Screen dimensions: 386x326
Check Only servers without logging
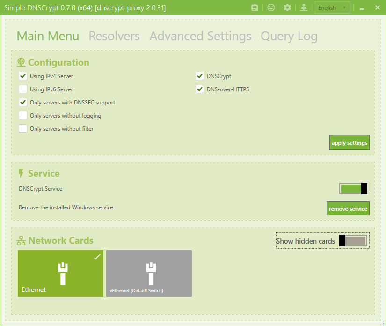click(x=23, y=115)
